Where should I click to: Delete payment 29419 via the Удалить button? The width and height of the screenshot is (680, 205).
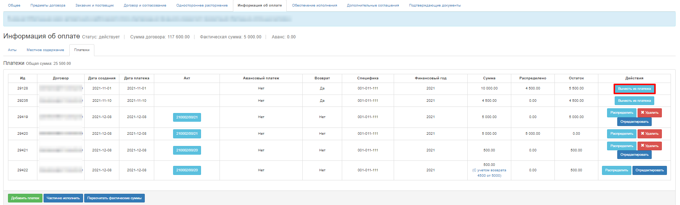(650, 113)
